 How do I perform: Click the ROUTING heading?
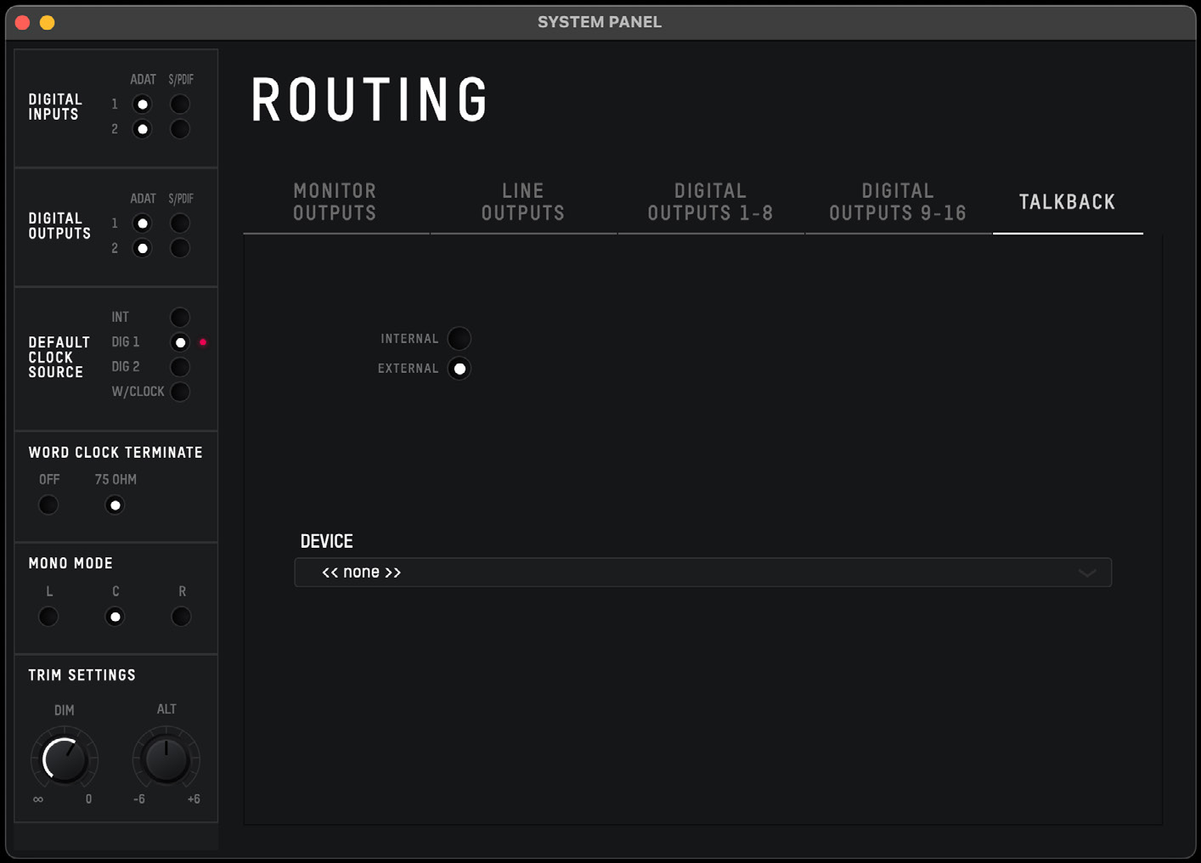pos(369,100)
